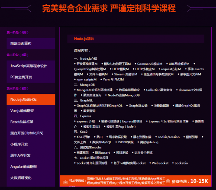Click the Node.js基础 section heading
The image size is (216, 190).
(84, 39)
